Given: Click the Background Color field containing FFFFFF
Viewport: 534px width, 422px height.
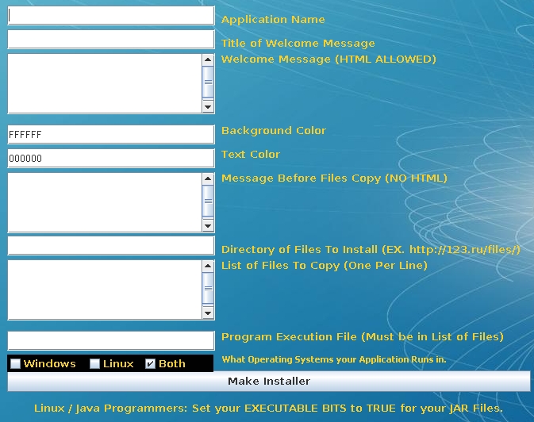Looking at the screenshot, I should 110,135.
